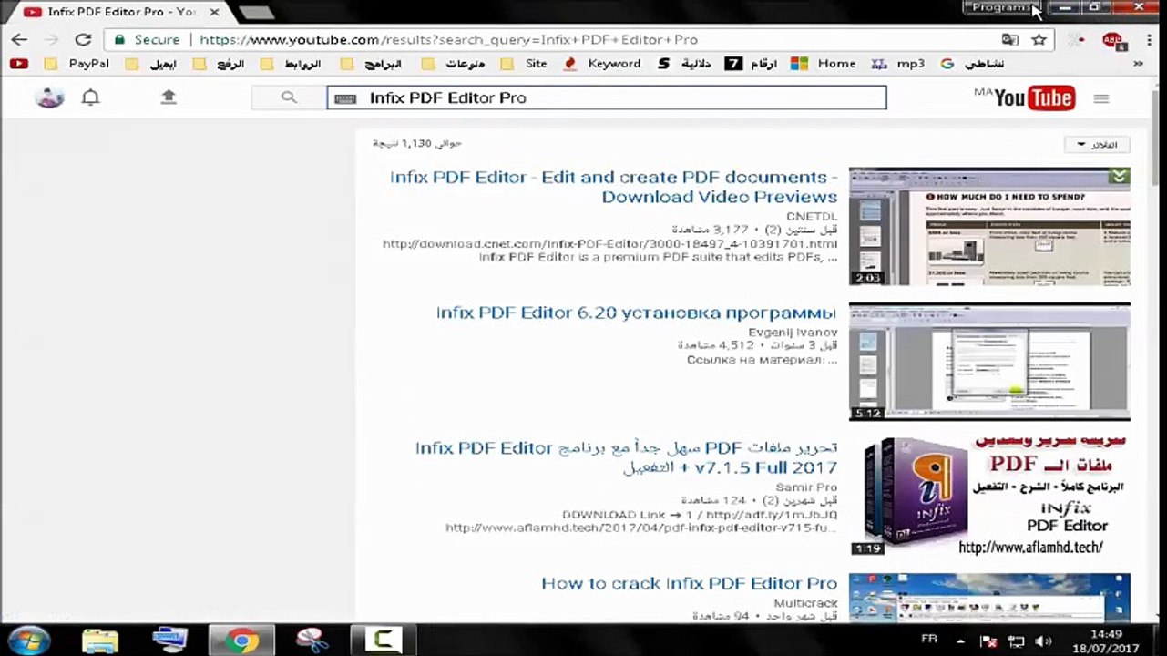Open the Samir Pro channel
Screen dimensions: 1167x656
[x=806, y=487]
